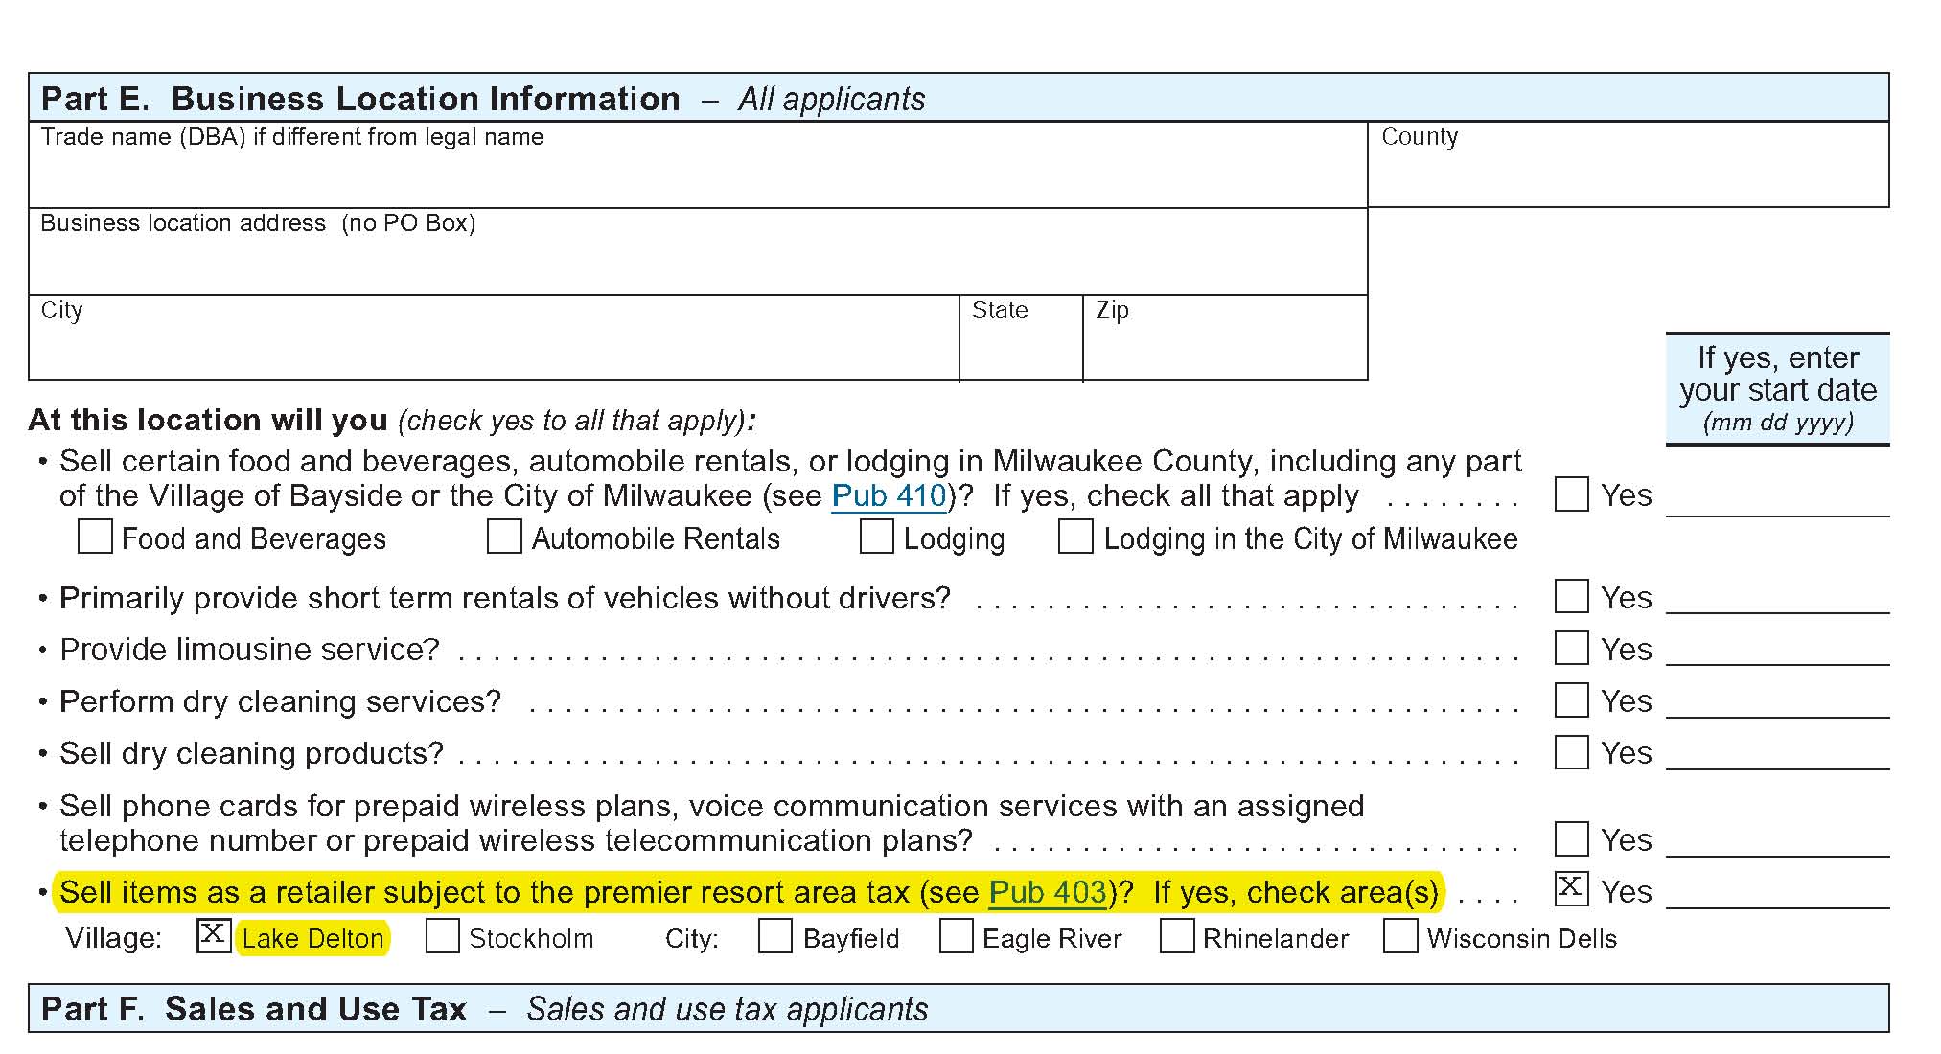Open the Pub 410 link

[887, 495]
